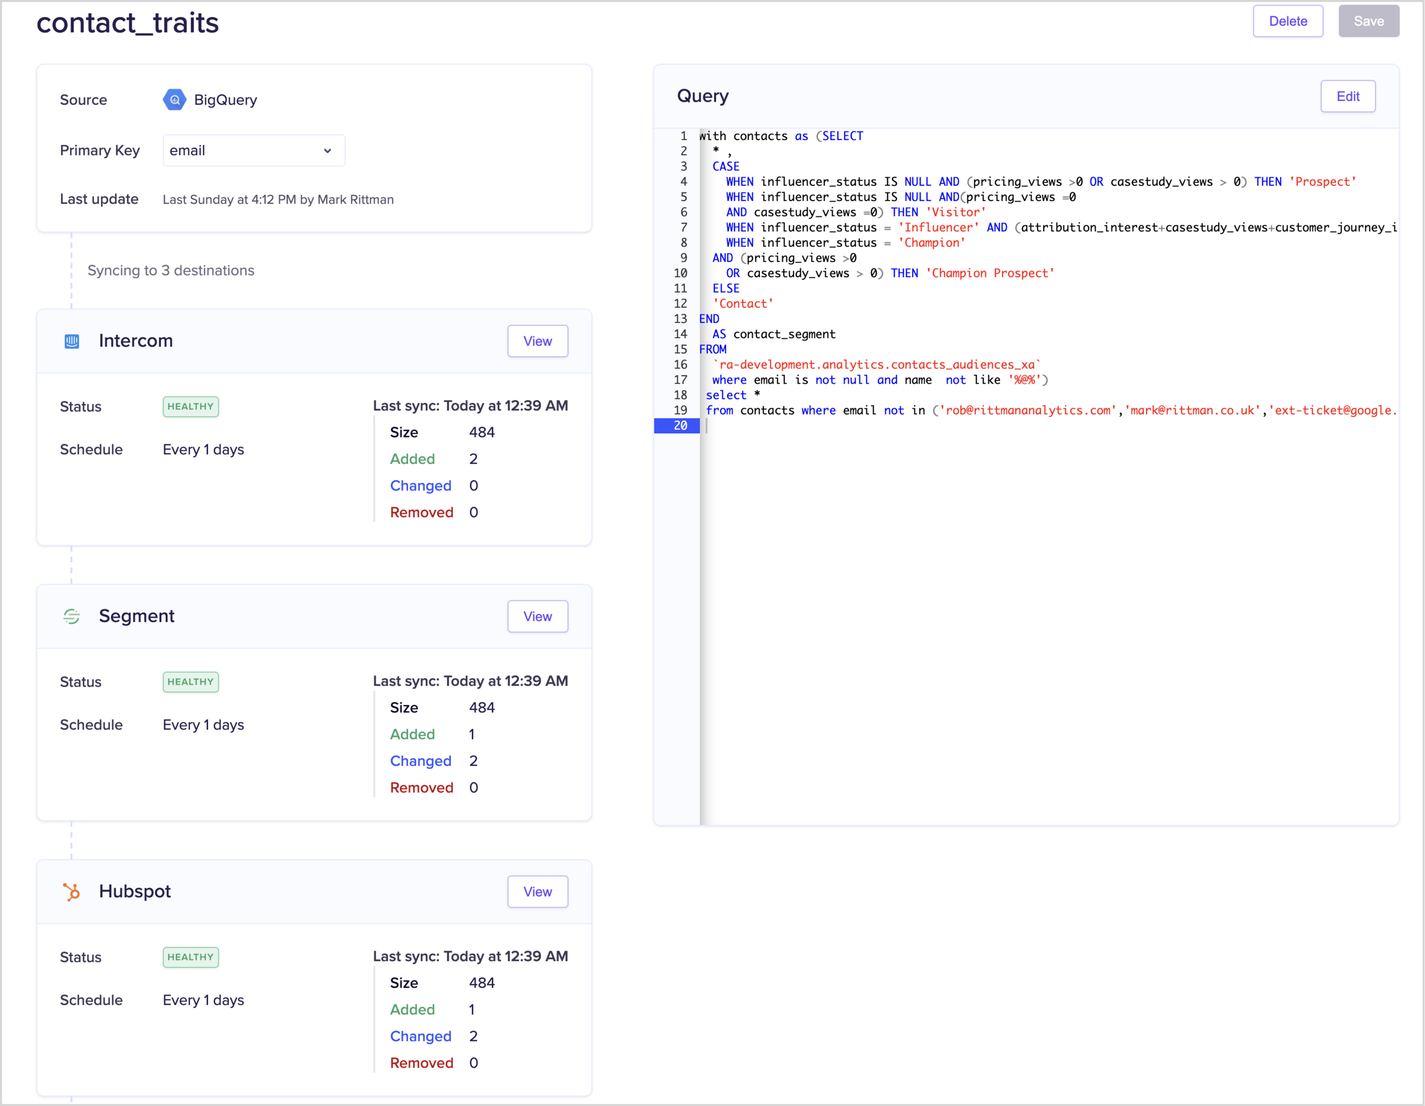This screenshot has height=1106, width=1425.
Task: Click the Intercom Added count label
Action: (412, 460)
